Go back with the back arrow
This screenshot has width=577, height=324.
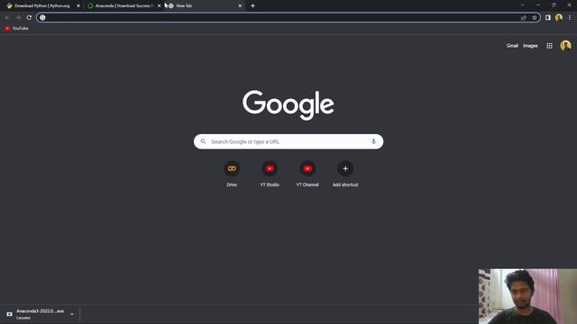7,18
